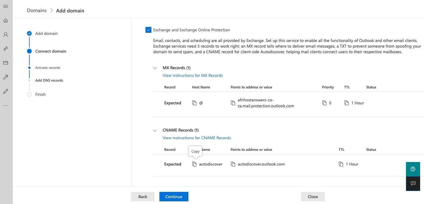Uncheck Exchange and Exchange Online Protection
The image size is (424, 204).
(x=148, y=30)
